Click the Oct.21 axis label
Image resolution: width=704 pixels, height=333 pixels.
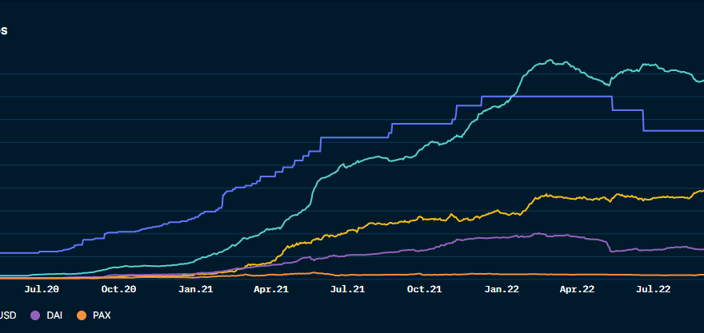[424, 290]
